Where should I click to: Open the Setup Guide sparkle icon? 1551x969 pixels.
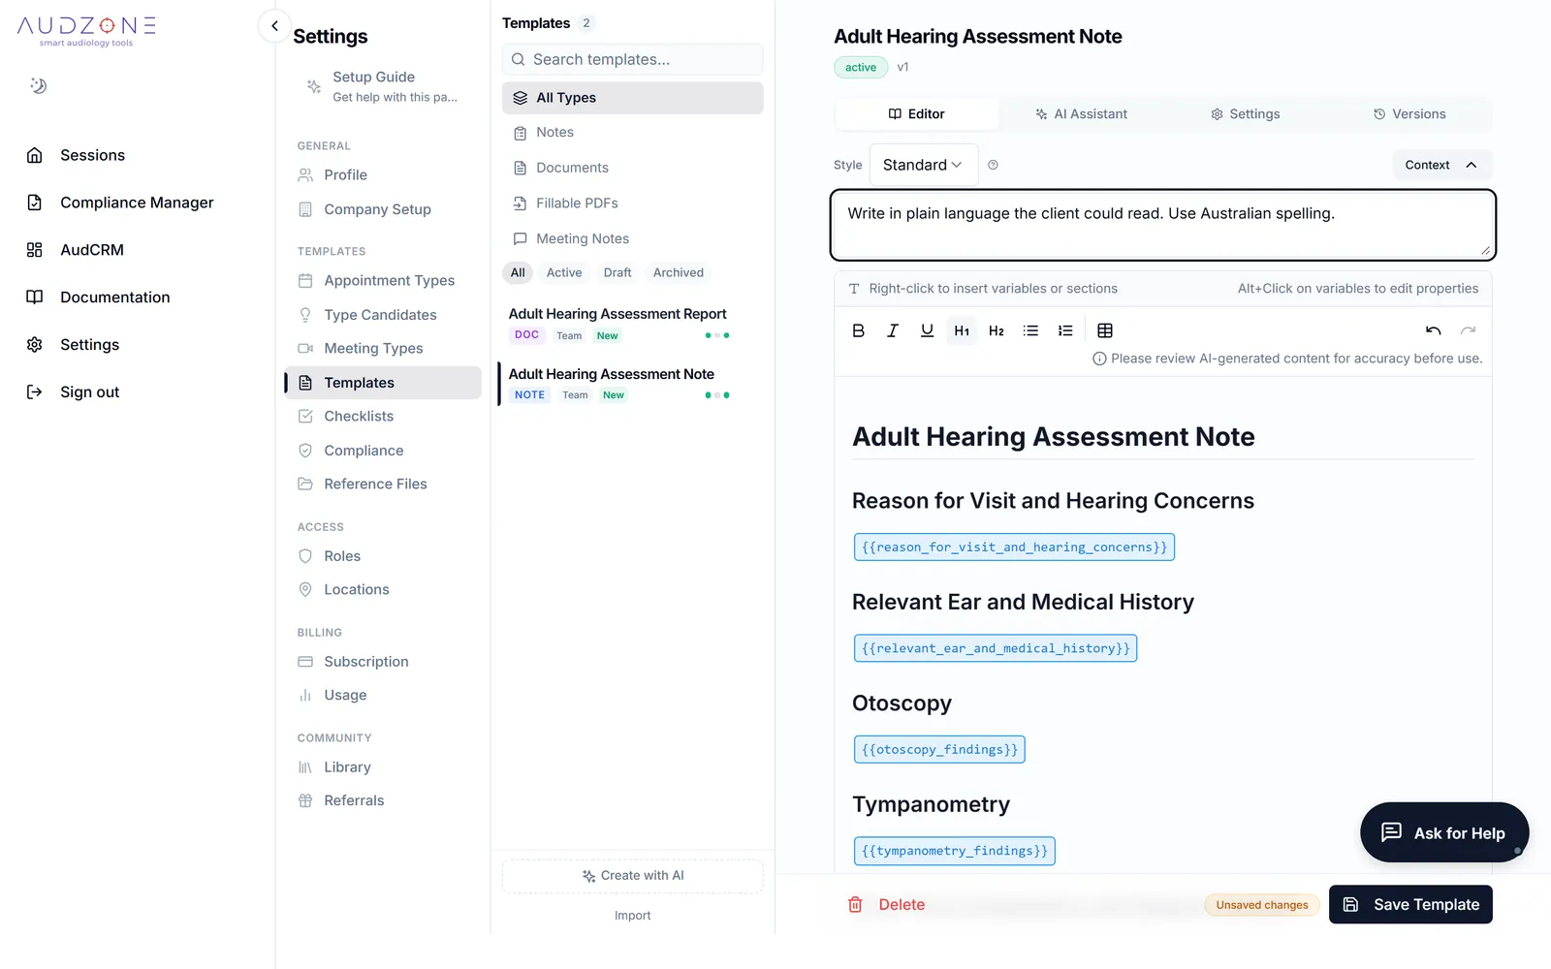point(314,86)
